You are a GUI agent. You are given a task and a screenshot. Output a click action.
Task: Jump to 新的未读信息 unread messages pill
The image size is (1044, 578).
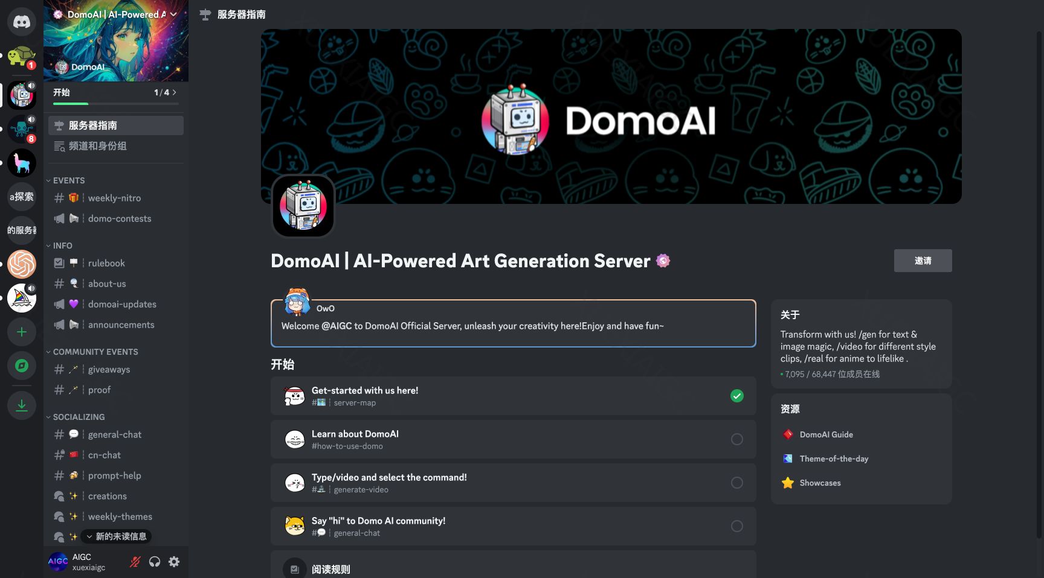point(117,536)
